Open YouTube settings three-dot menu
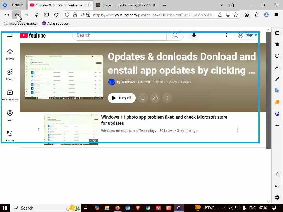 coord(227,35)
